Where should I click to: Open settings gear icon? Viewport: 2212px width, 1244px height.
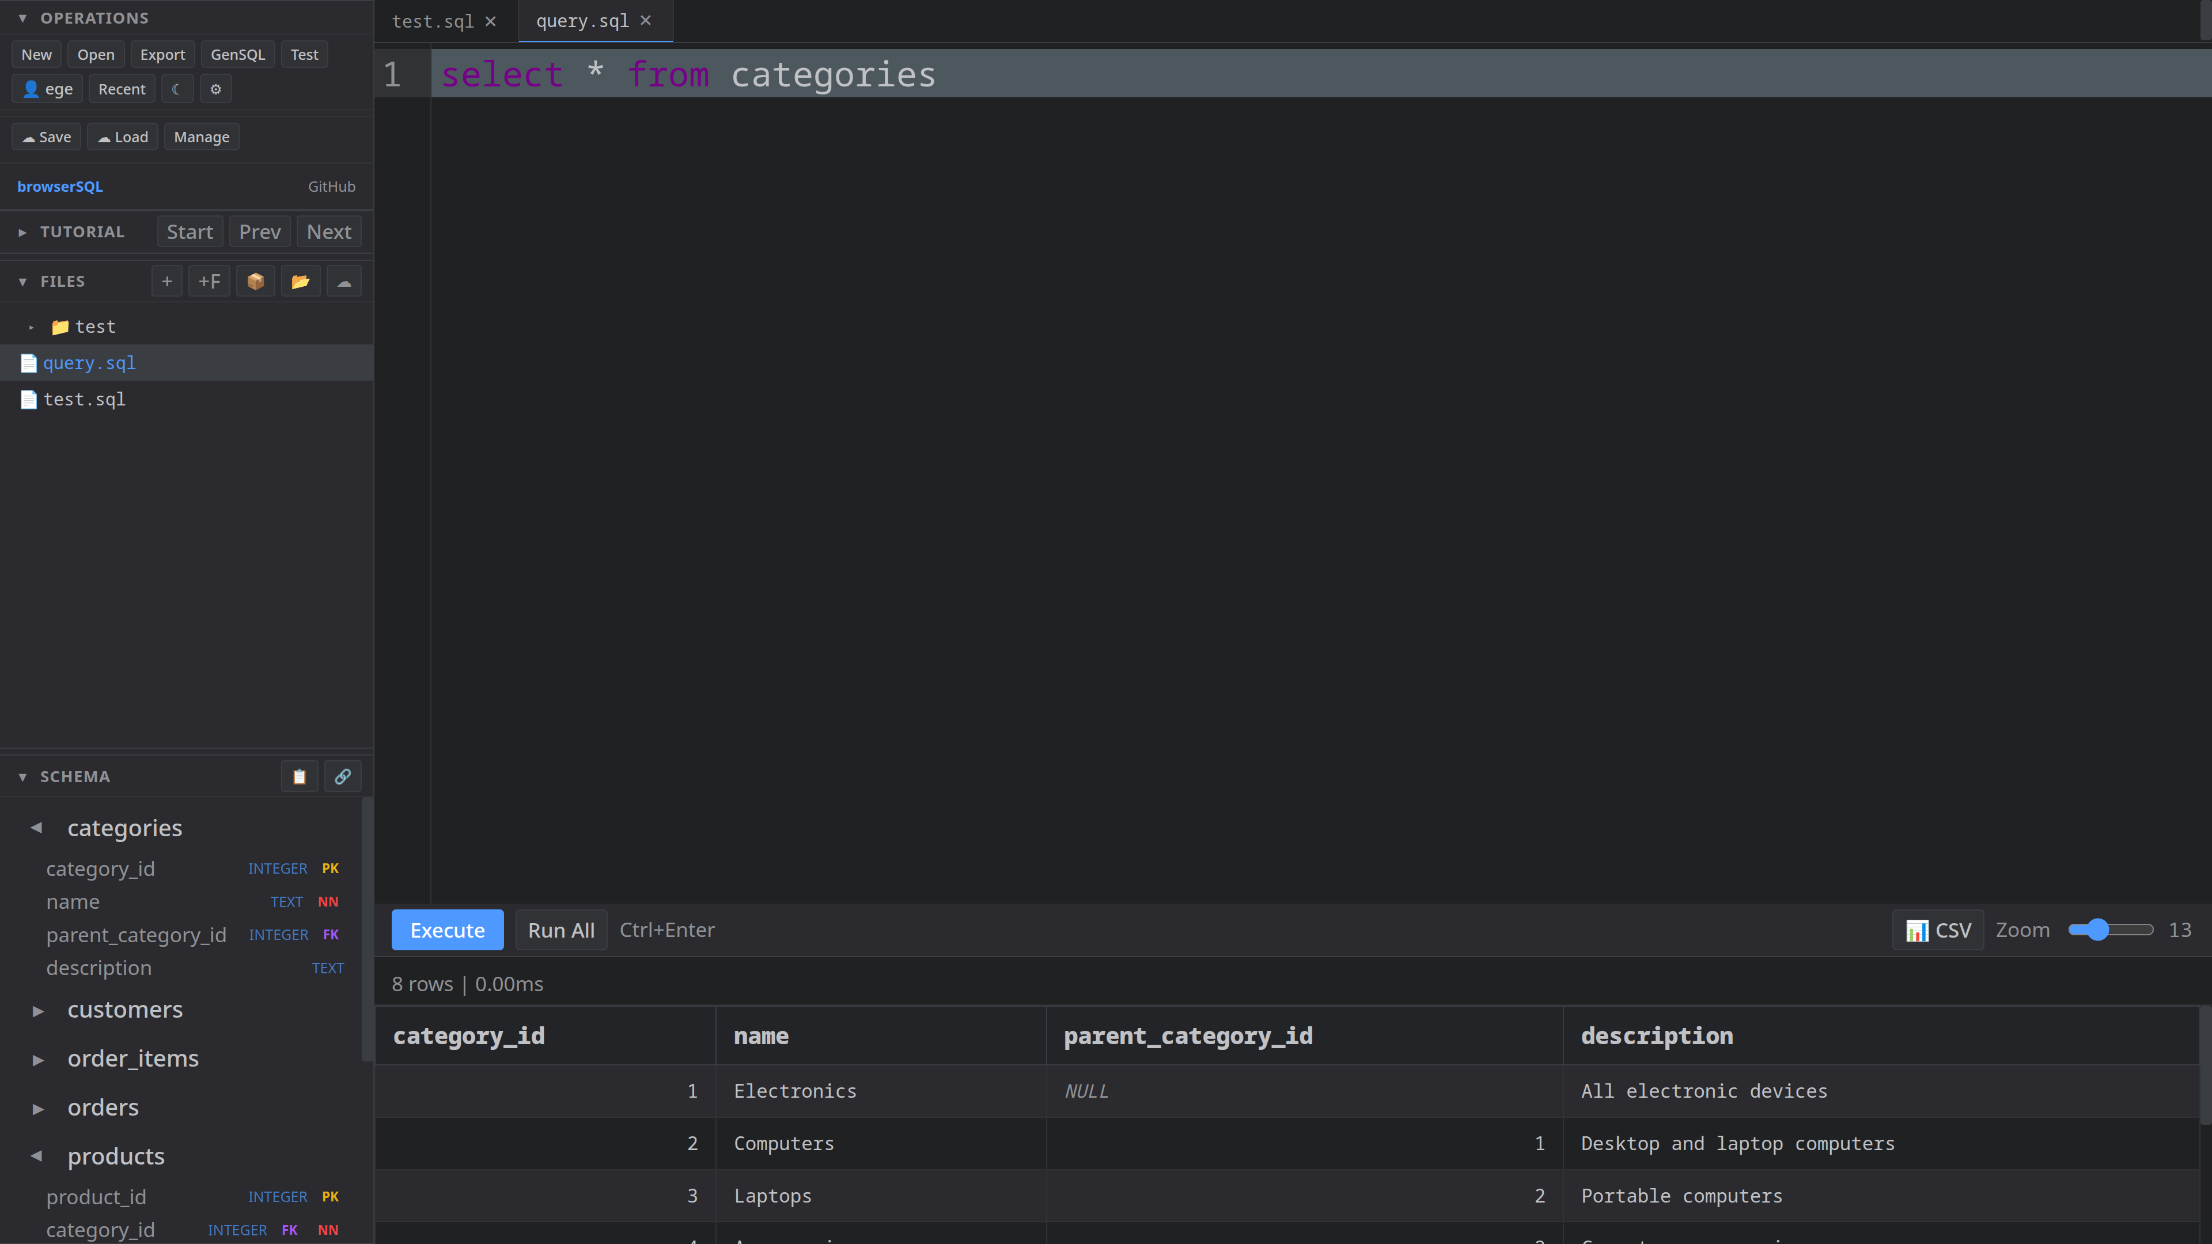coord(215,89)
